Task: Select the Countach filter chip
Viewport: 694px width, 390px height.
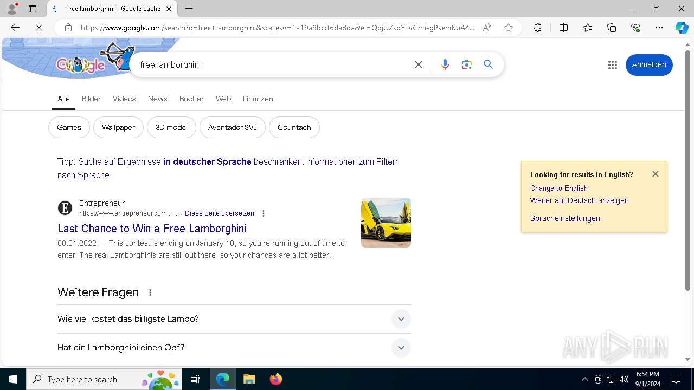Action: pos(294,127)
